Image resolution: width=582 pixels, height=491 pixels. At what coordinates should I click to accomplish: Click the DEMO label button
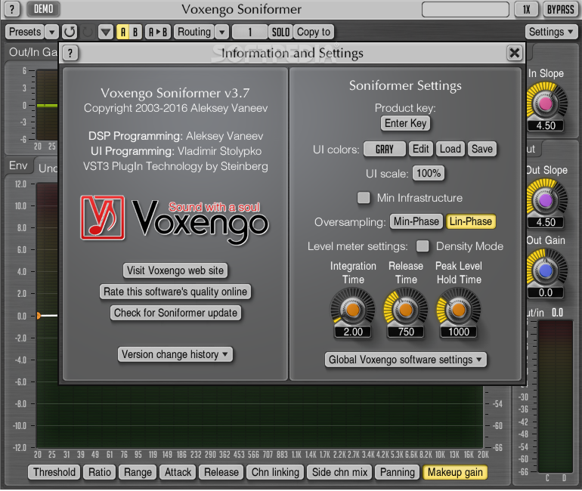43,9
